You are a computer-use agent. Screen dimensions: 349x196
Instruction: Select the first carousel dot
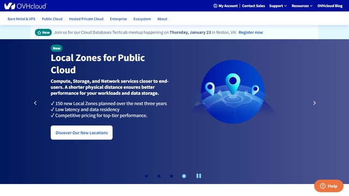(147, 176)
